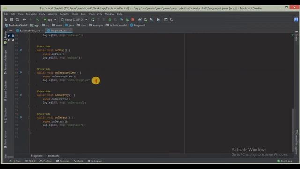Click the Back navigation arrow
The image size is (300, 169).
point(24,20)
